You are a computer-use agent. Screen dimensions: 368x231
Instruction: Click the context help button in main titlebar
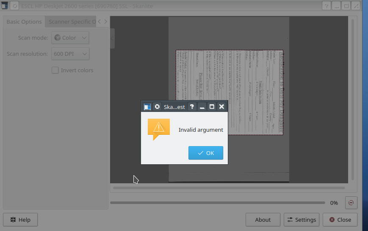[326, 6]
